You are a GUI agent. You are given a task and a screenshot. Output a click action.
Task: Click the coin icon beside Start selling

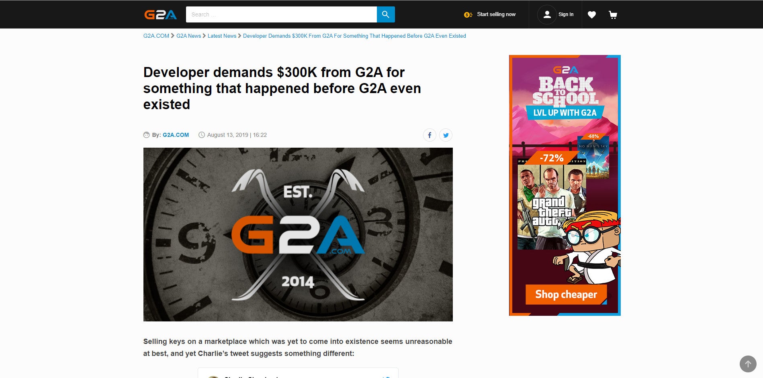(x=468, y=15)
